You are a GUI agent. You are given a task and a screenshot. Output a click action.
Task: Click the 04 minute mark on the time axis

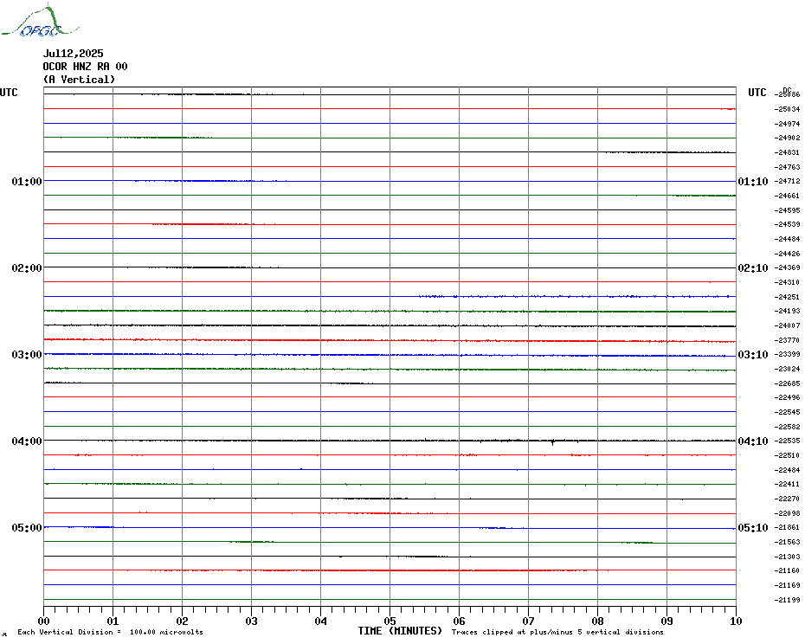coord(320,621)
